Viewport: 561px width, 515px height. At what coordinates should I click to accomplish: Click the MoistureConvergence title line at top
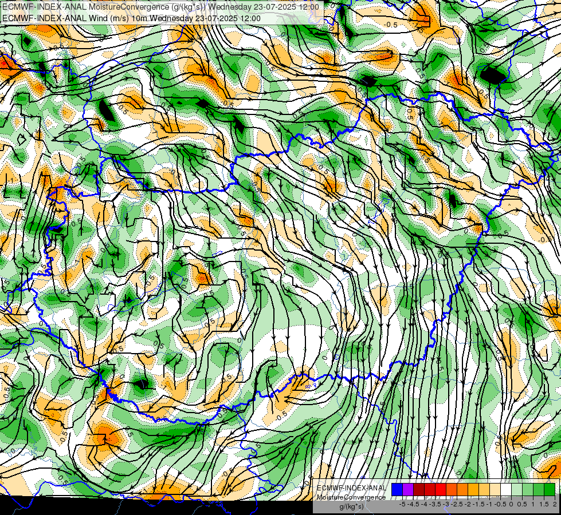point(160,7)
